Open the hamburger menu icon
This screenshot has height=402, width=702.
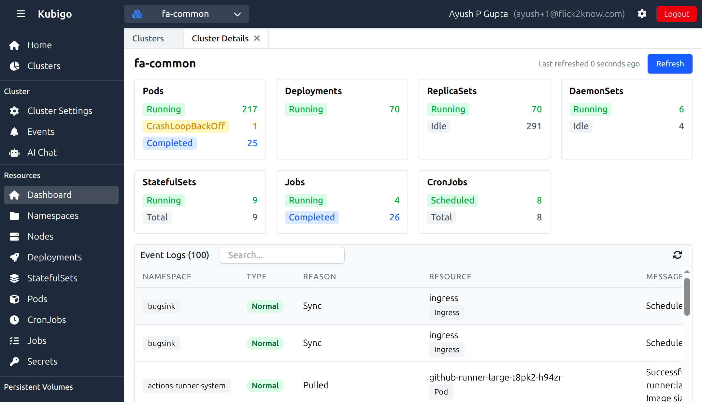(21, 14)
